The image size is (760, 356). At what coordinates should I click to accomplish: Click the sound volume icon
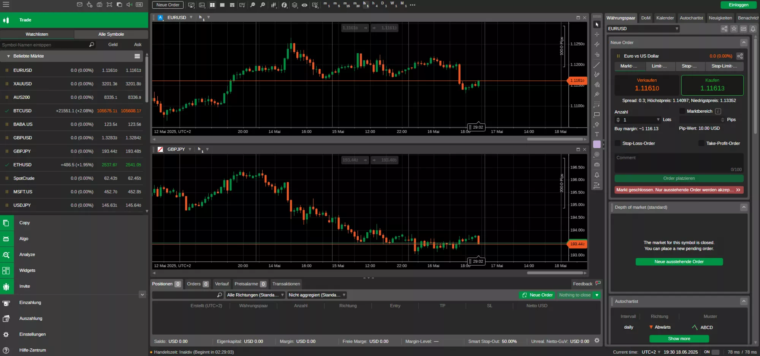tap(129, 5)
